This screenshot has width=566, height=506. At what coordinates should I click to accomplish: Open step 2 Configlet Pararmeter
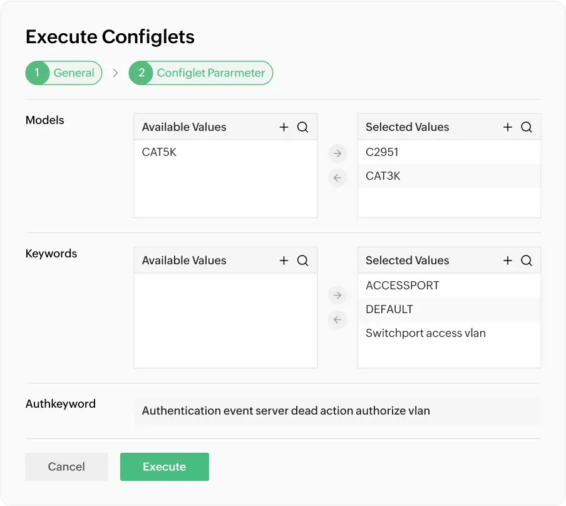click(x=201, y=73)
